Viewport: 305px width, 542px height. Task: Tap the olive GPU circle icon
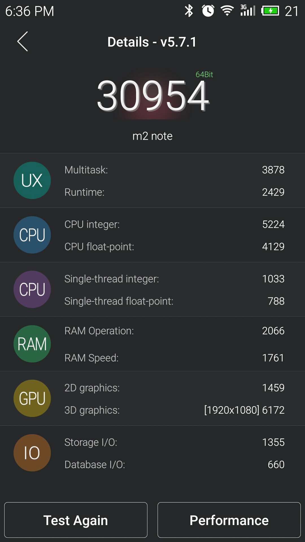(32, 398)
